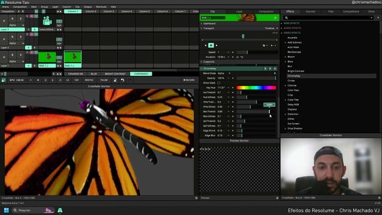Open the Composition menu
This screenshot has width=382, height=215.
[x=20, y=7]
